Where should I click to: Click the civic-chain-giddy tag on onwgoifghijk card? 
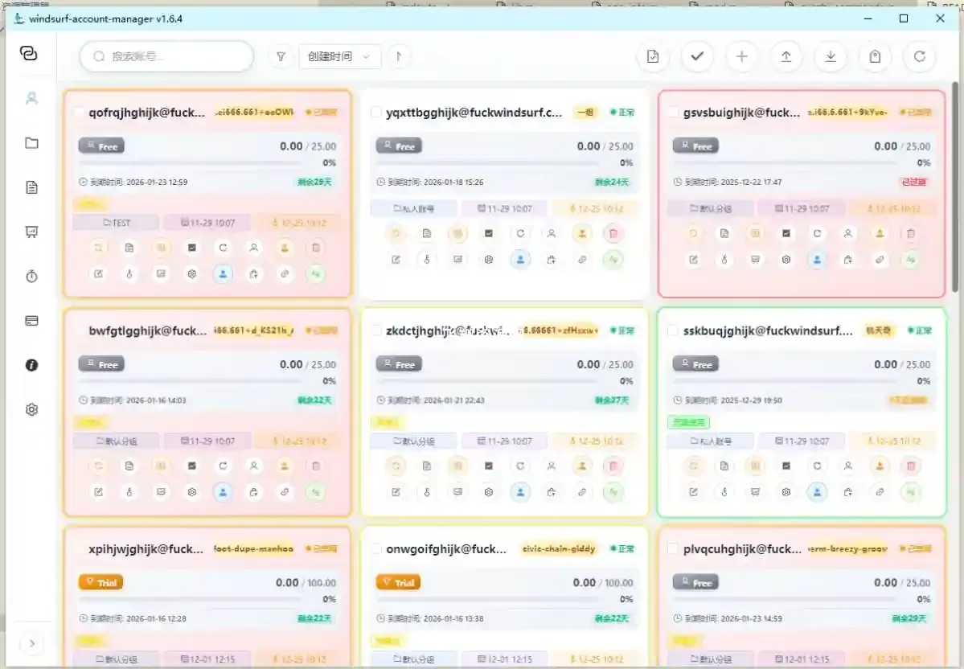[559, 548]
